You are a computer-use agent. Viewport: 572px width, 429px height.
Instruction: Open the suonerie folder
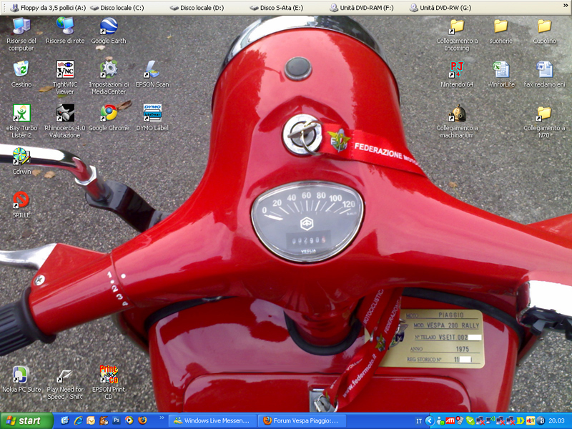click(x=501, y=31)
